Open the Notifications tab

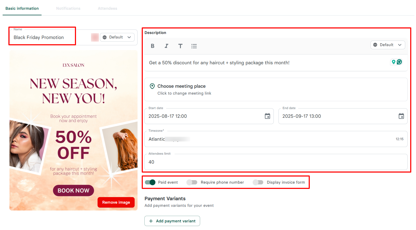click(68, 8)
